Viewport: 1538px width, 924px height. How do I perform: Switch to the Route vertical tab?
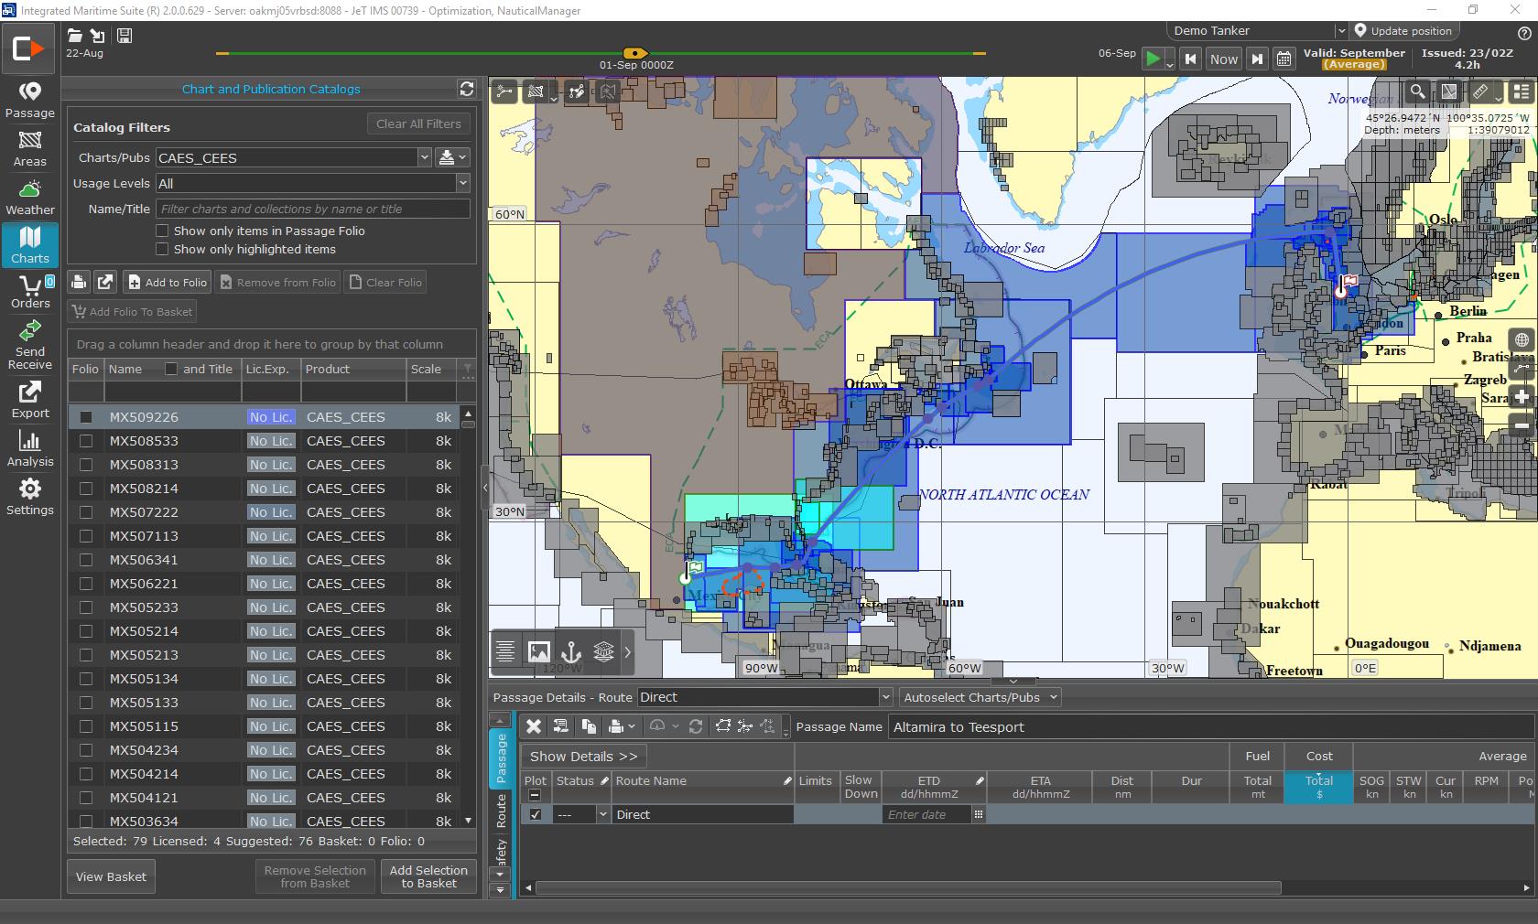501,811
